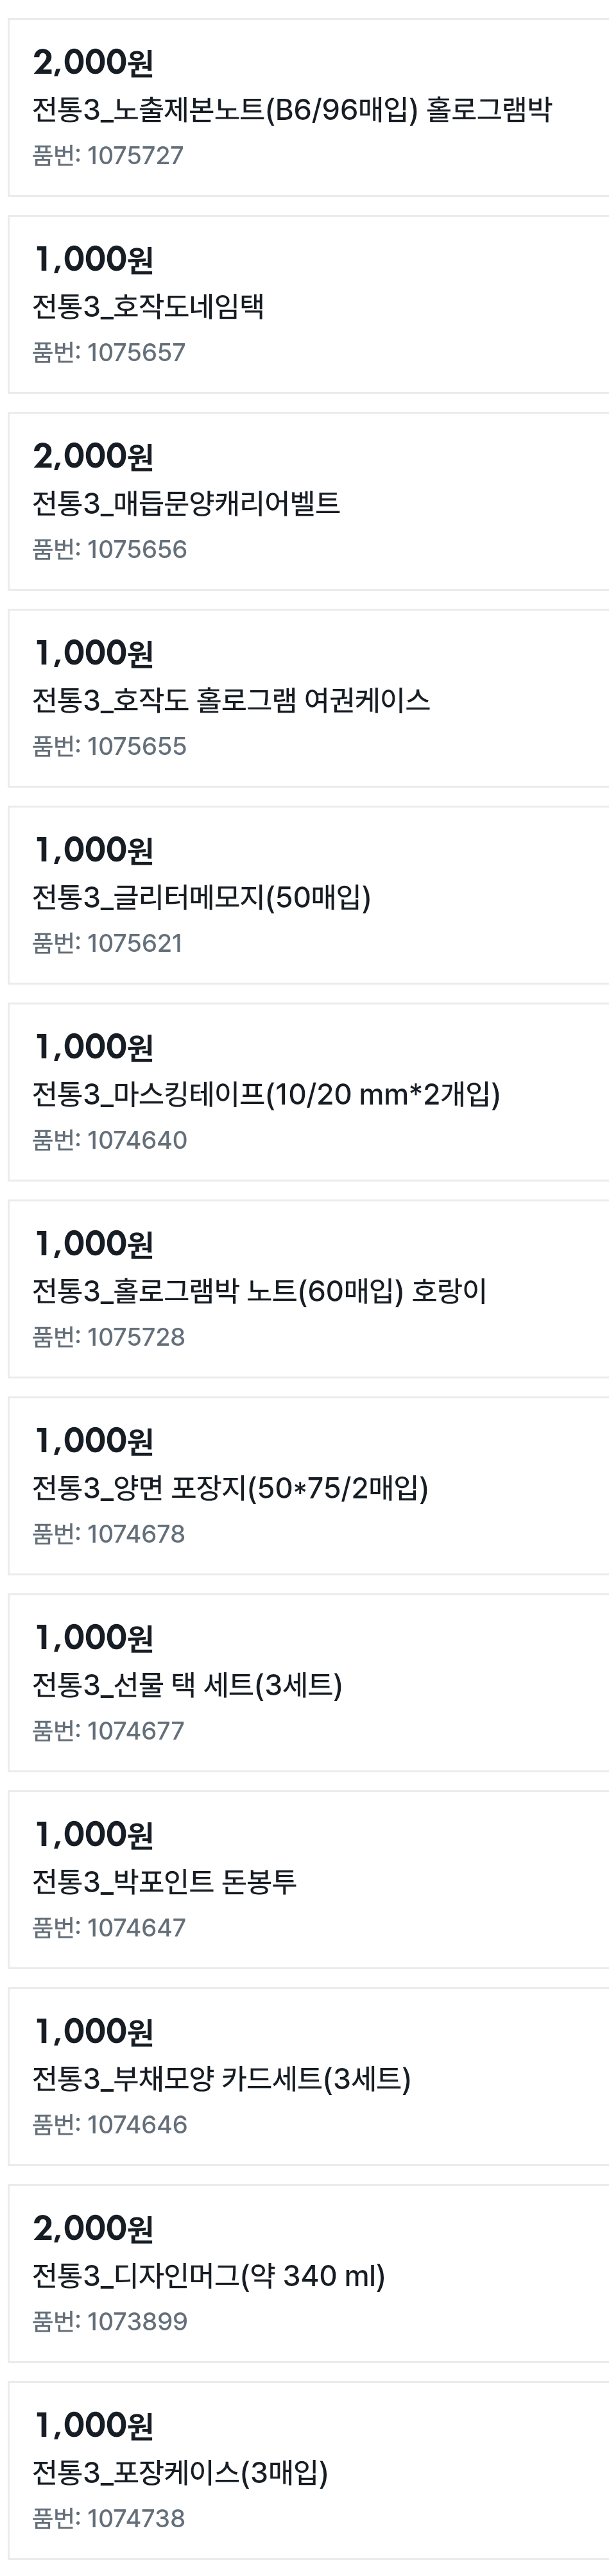609x2576 pixels.
Task: Open 전통3_부채모양 카드세트 listing
Action: click(x=221, y=2079)
